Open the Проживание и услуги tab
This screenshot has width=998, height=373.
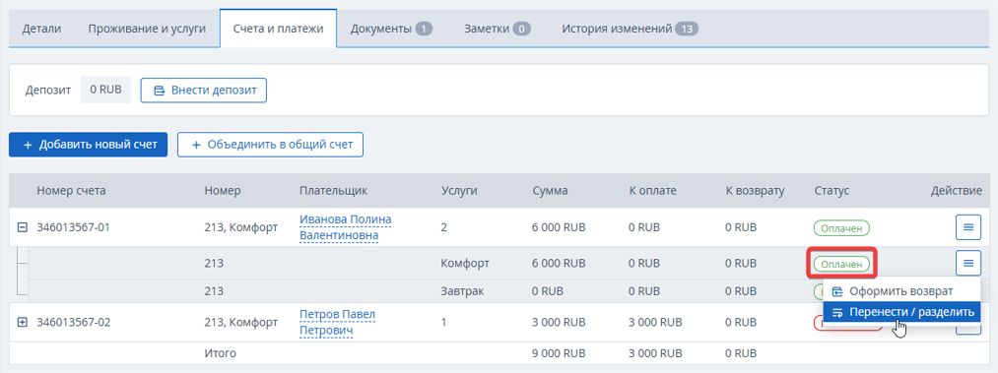[x=147, y=29]
